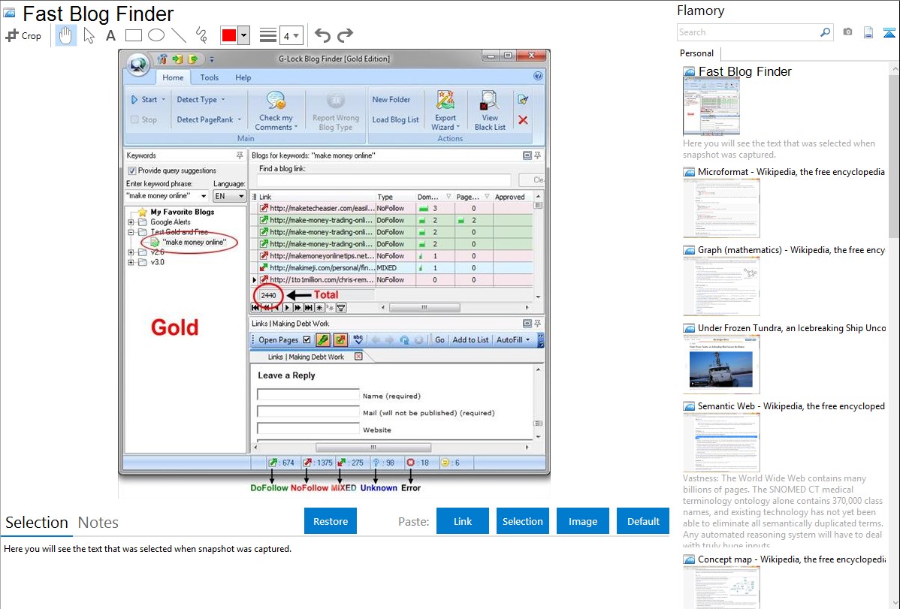The image size is (900, 609).
Task: Open Home tab in G-Lock Blog Finder
Action: (173, 77)
